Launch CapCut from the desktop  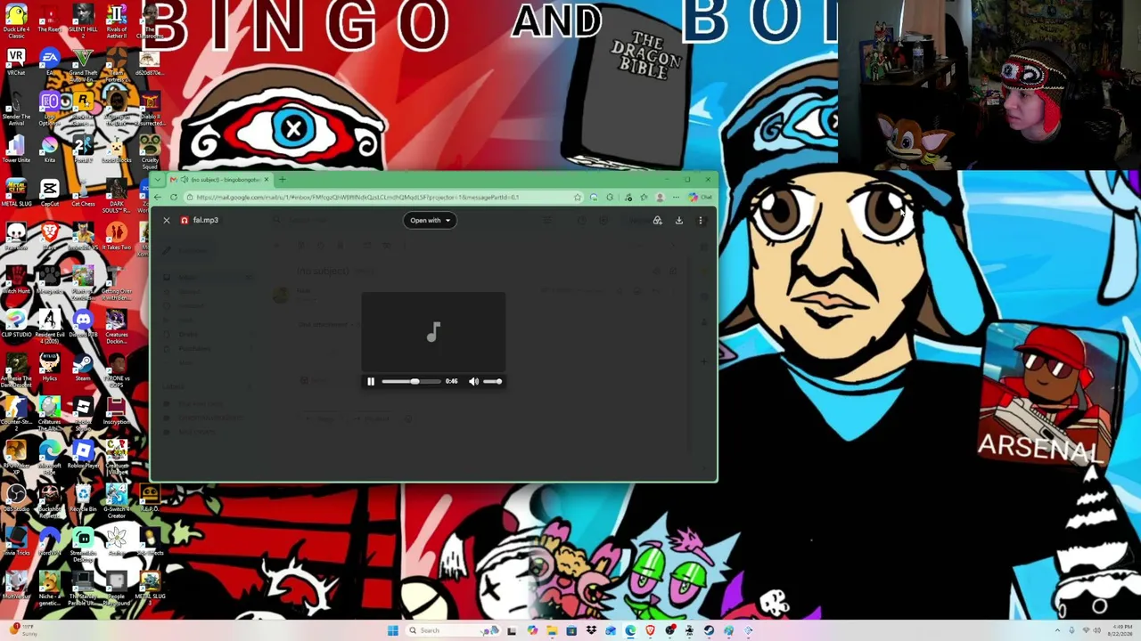(x=49, y=192)
